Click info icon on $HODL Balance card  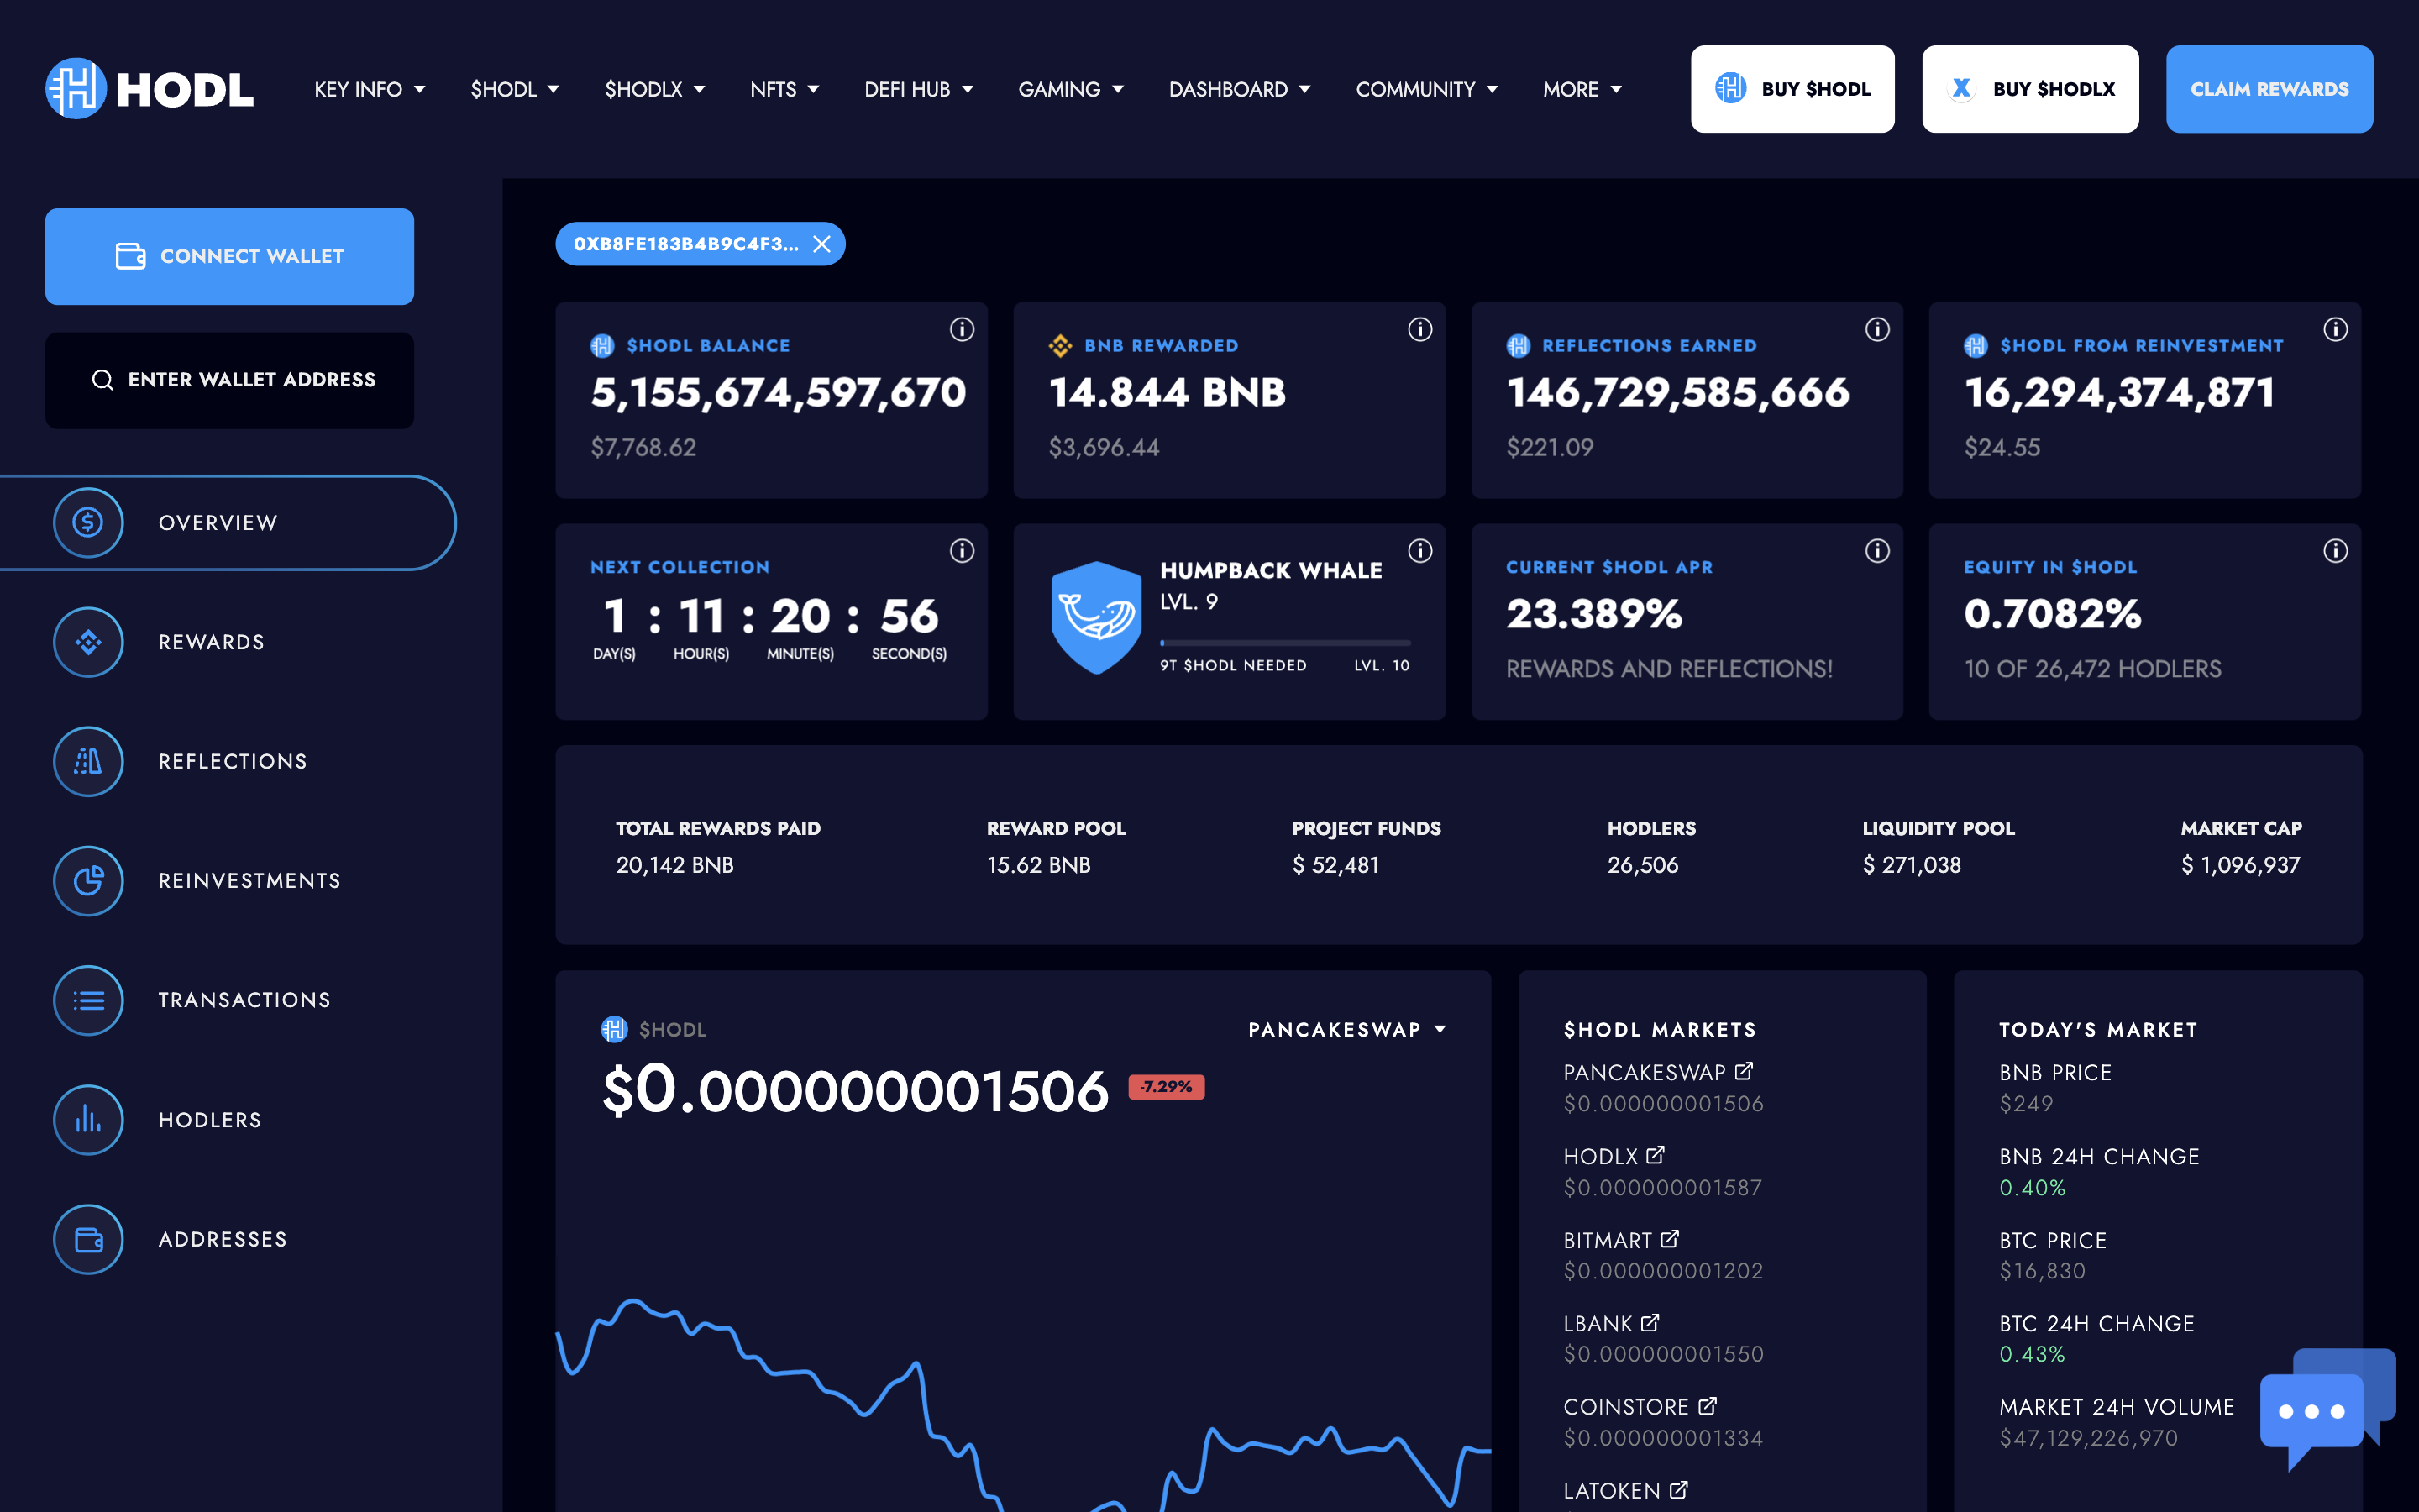[x=962, y=330]
